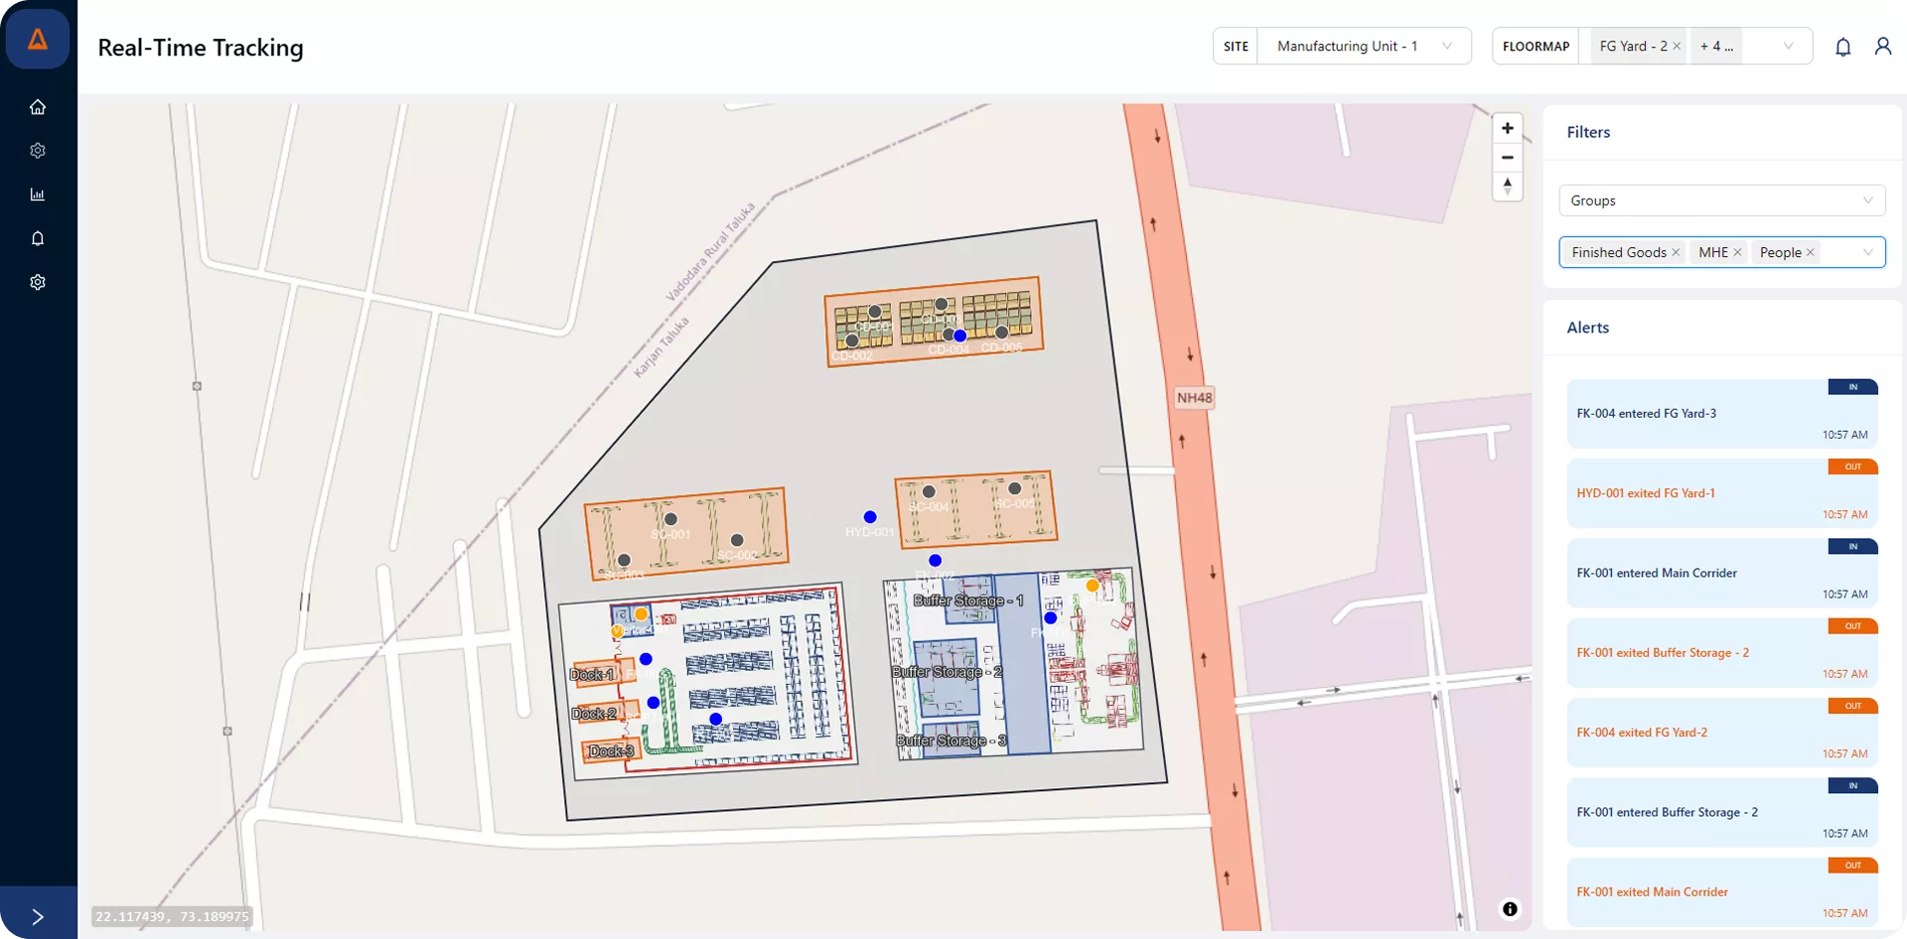Click the HYD-001 exited FG Yard-1 alert
The image size is (1907, 939).
pos(1723,492)
